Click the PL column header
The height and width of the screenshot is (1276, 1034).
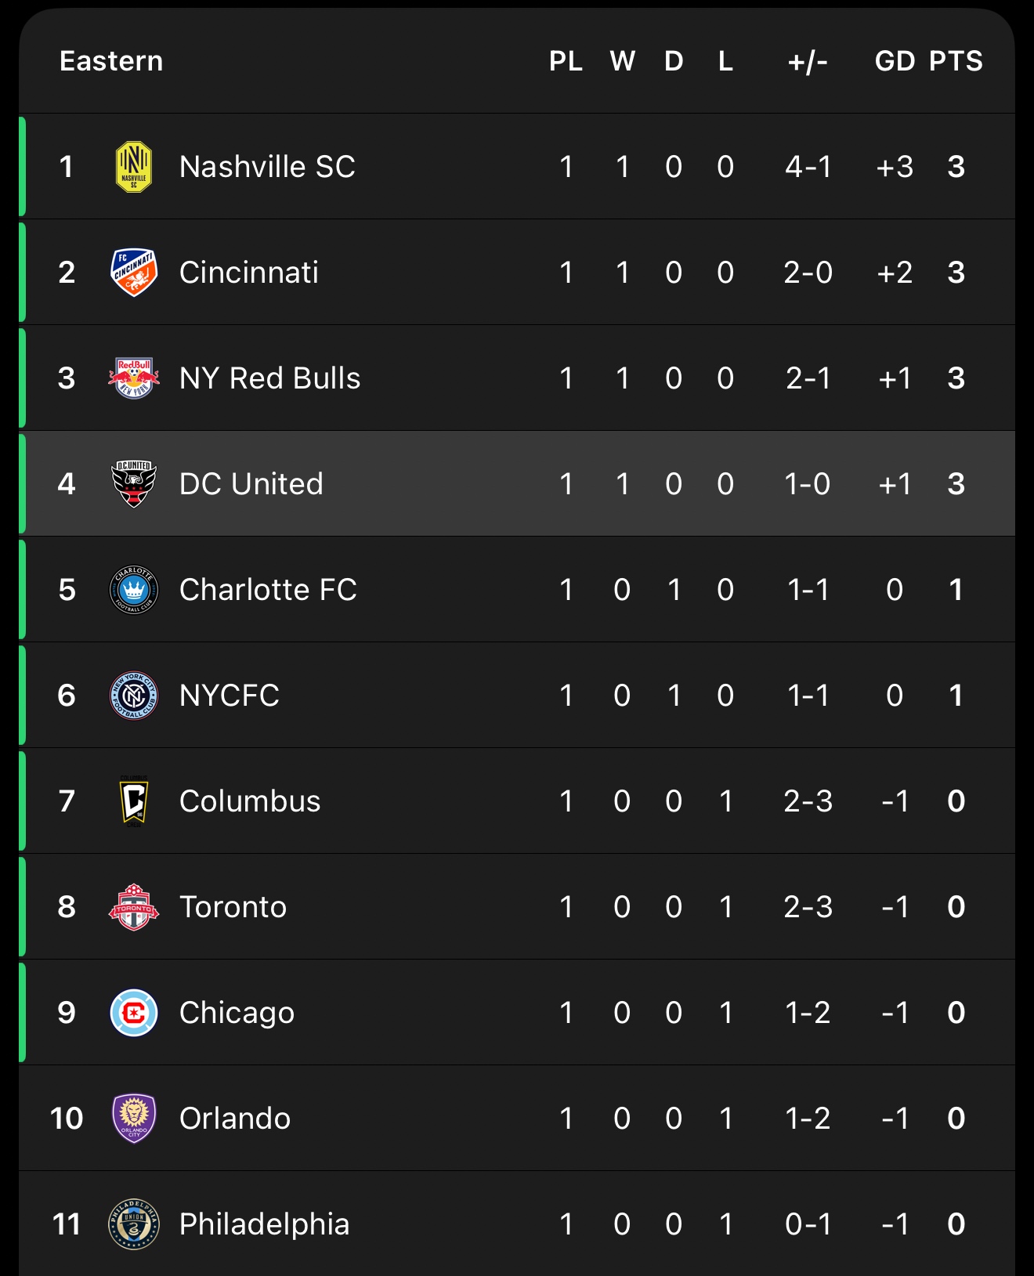[566, 61]
